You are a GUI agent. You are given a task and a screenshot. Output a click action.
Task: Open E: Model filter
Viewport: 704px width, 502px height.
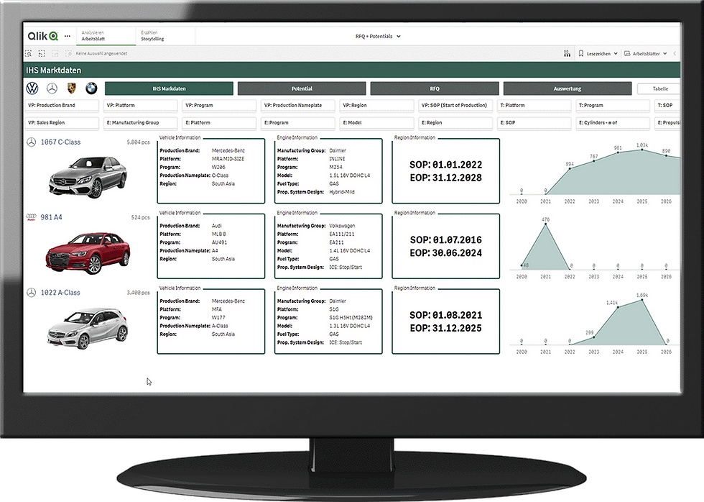[376, 123]
